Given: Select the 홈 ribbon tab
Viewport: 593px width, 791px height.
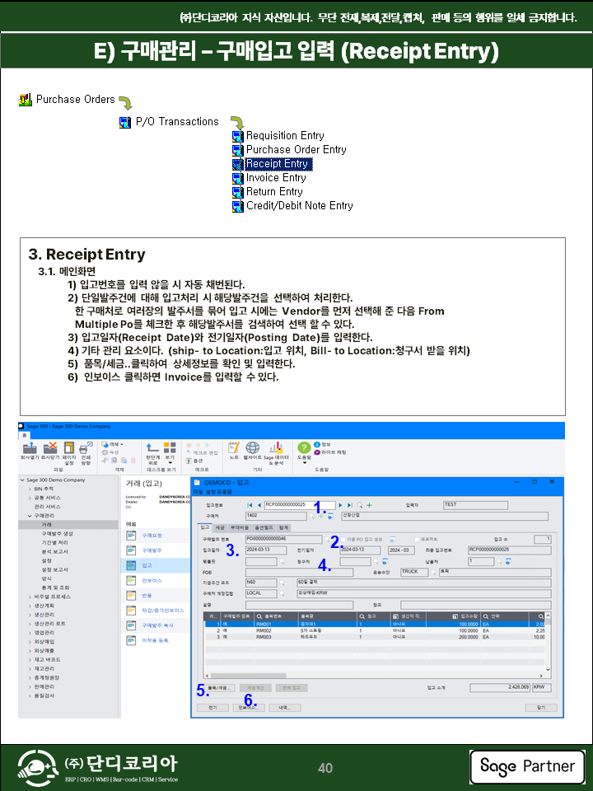Looking at the screenshot, I should click(x=23, y=435).
